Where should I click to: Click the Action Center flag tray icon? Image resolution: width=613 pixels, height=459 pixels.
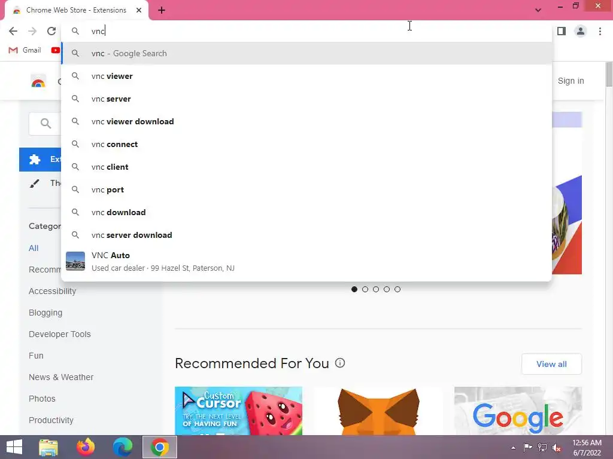point(527,448)
